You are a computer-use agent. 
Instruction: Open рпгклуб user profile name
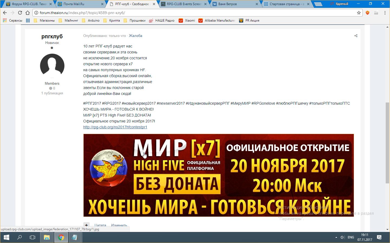click(52, 36)
